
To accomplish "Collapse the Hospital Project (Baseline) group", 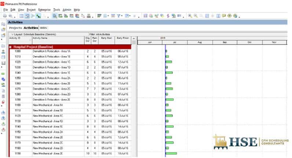I will [x=10, y=47].
